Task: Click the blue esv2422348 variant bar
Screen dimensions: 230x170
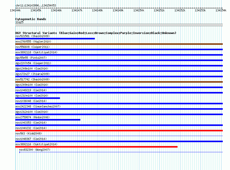Action: (119, 109)
